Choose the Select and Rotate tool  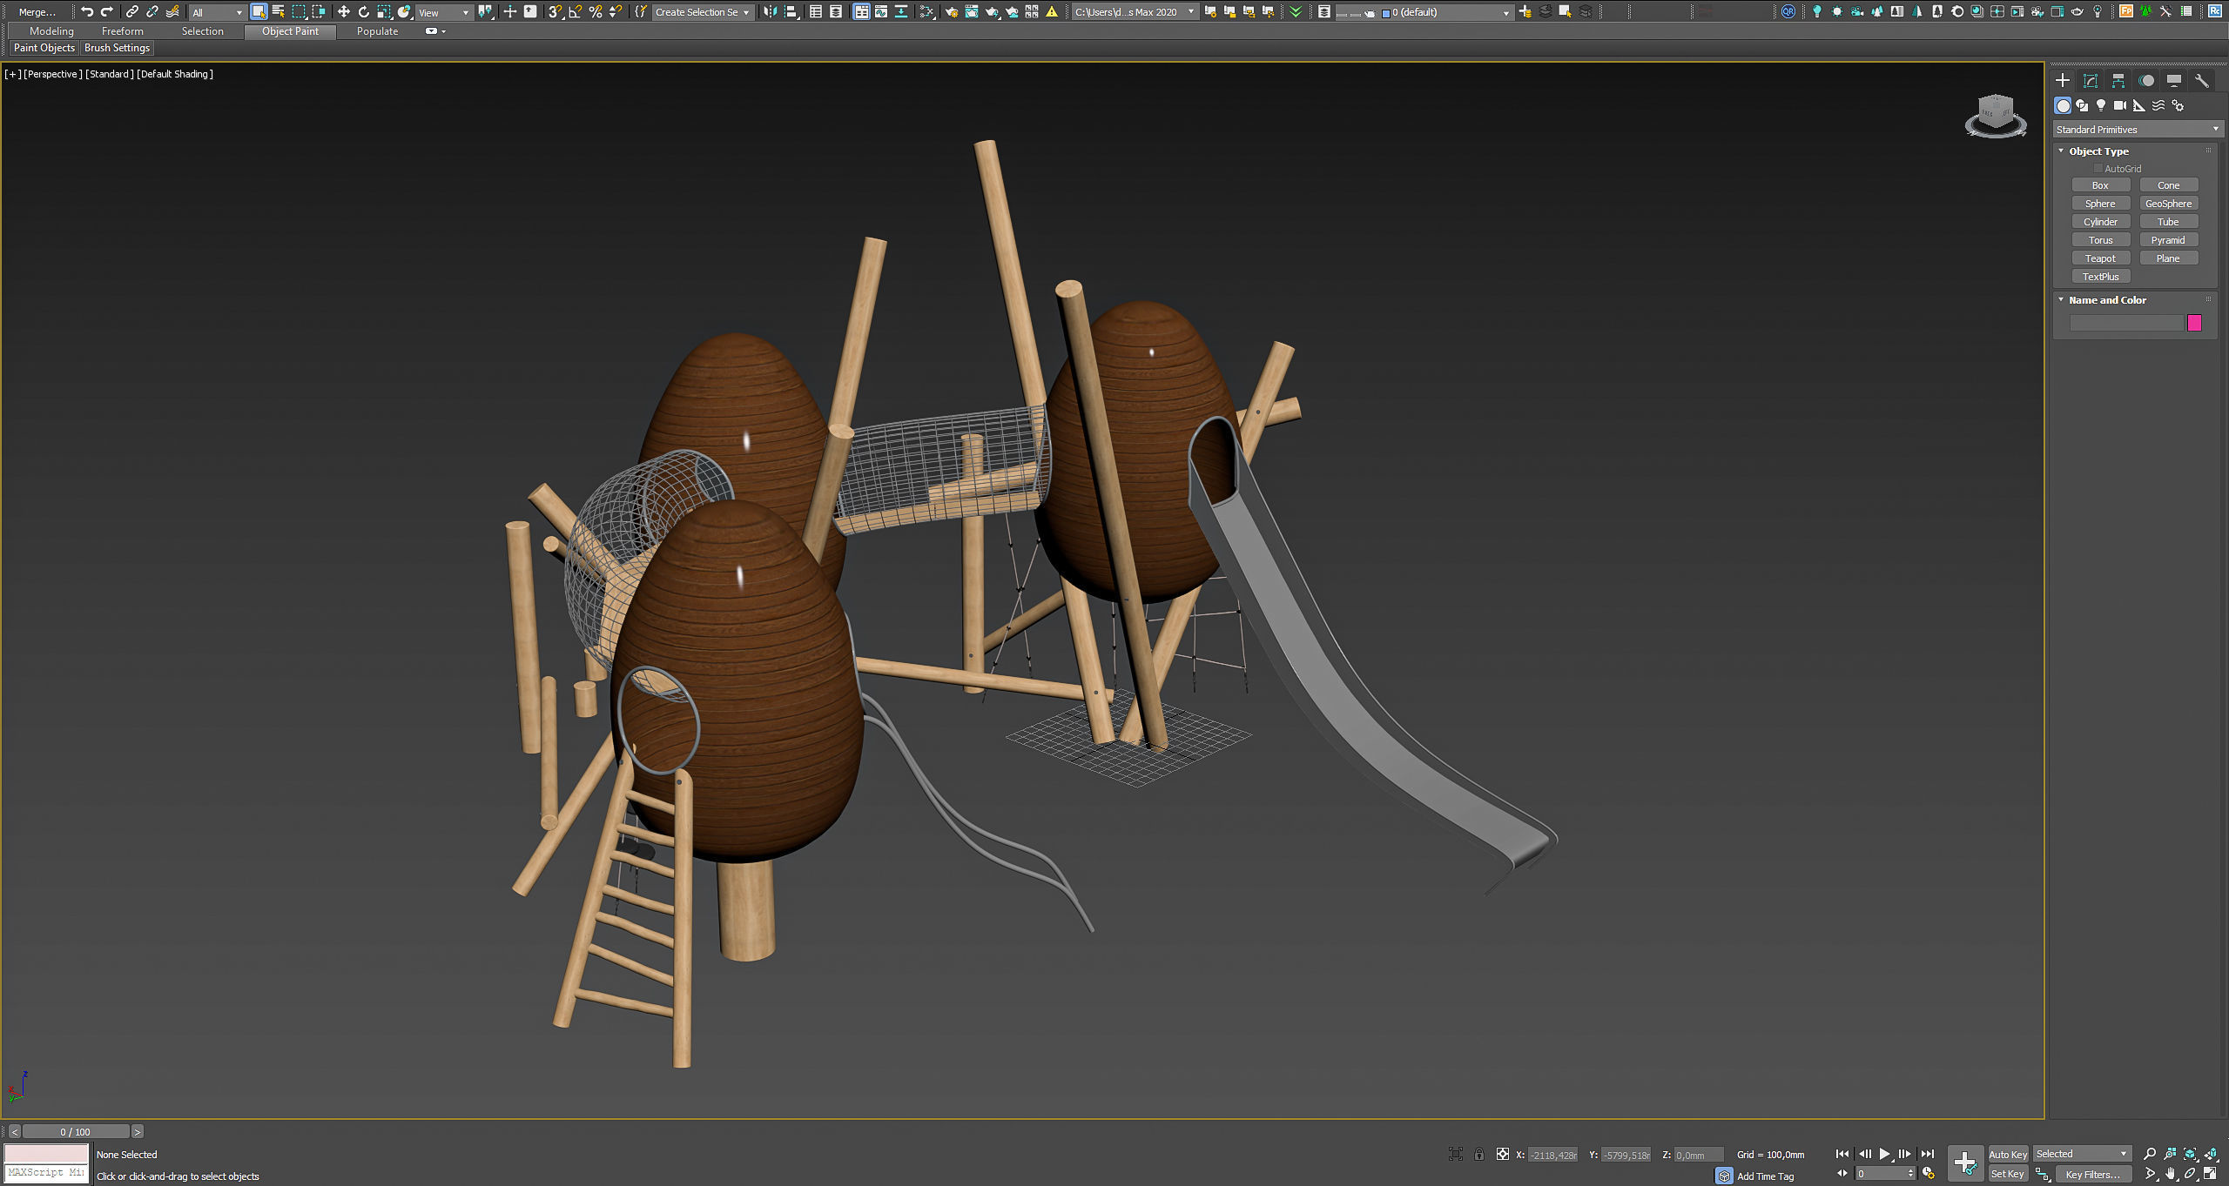364,11
